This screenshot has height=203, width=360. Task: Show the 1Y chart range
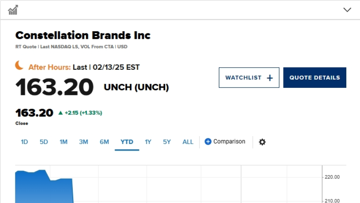click(148, 142)
